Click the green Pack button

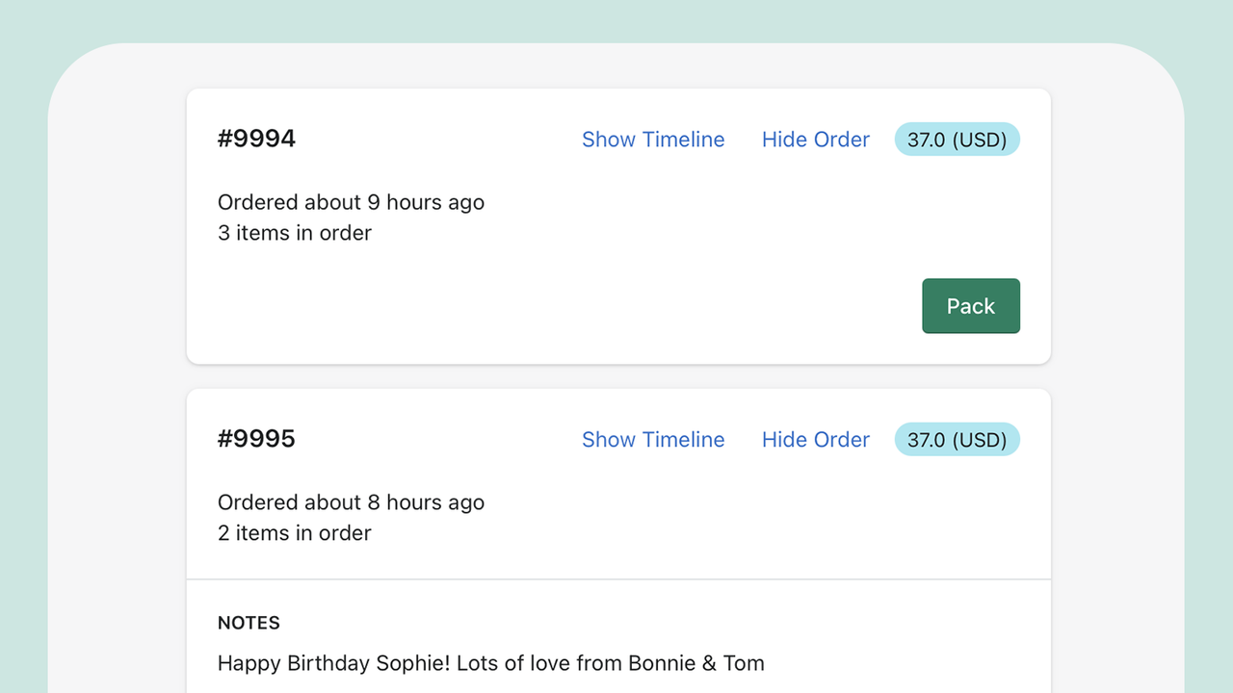[x=970, y=305]
